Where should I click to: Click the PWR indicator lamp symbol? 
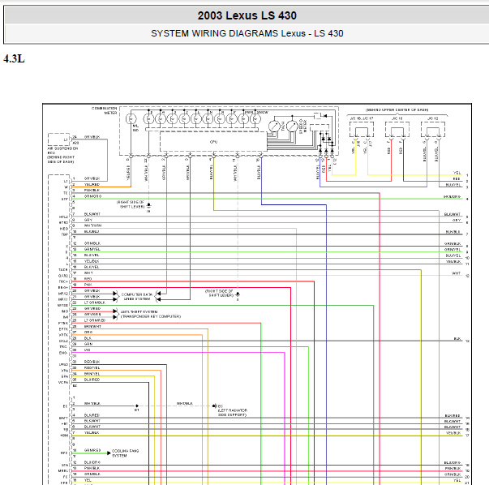click(243, 119)
